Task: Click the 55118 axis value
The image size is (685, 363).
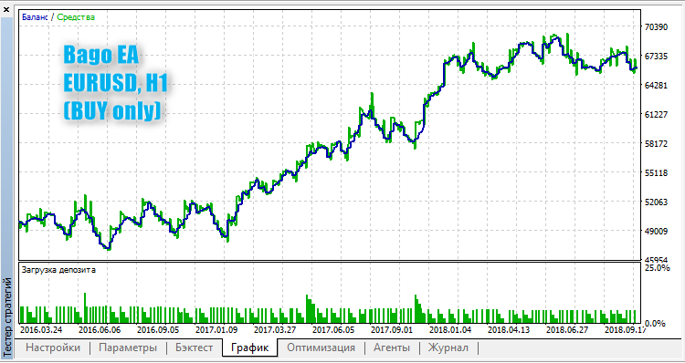Action: click(656, 172)
